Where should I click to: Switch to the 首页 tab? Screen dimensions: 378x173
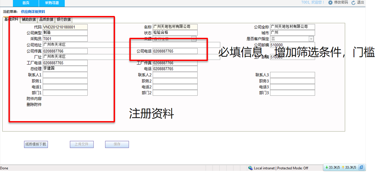click(x=26, y=3)
